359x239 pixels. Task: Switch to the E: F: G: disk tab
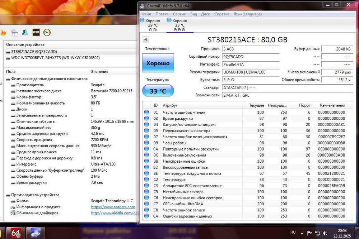(x=180, y=25)
